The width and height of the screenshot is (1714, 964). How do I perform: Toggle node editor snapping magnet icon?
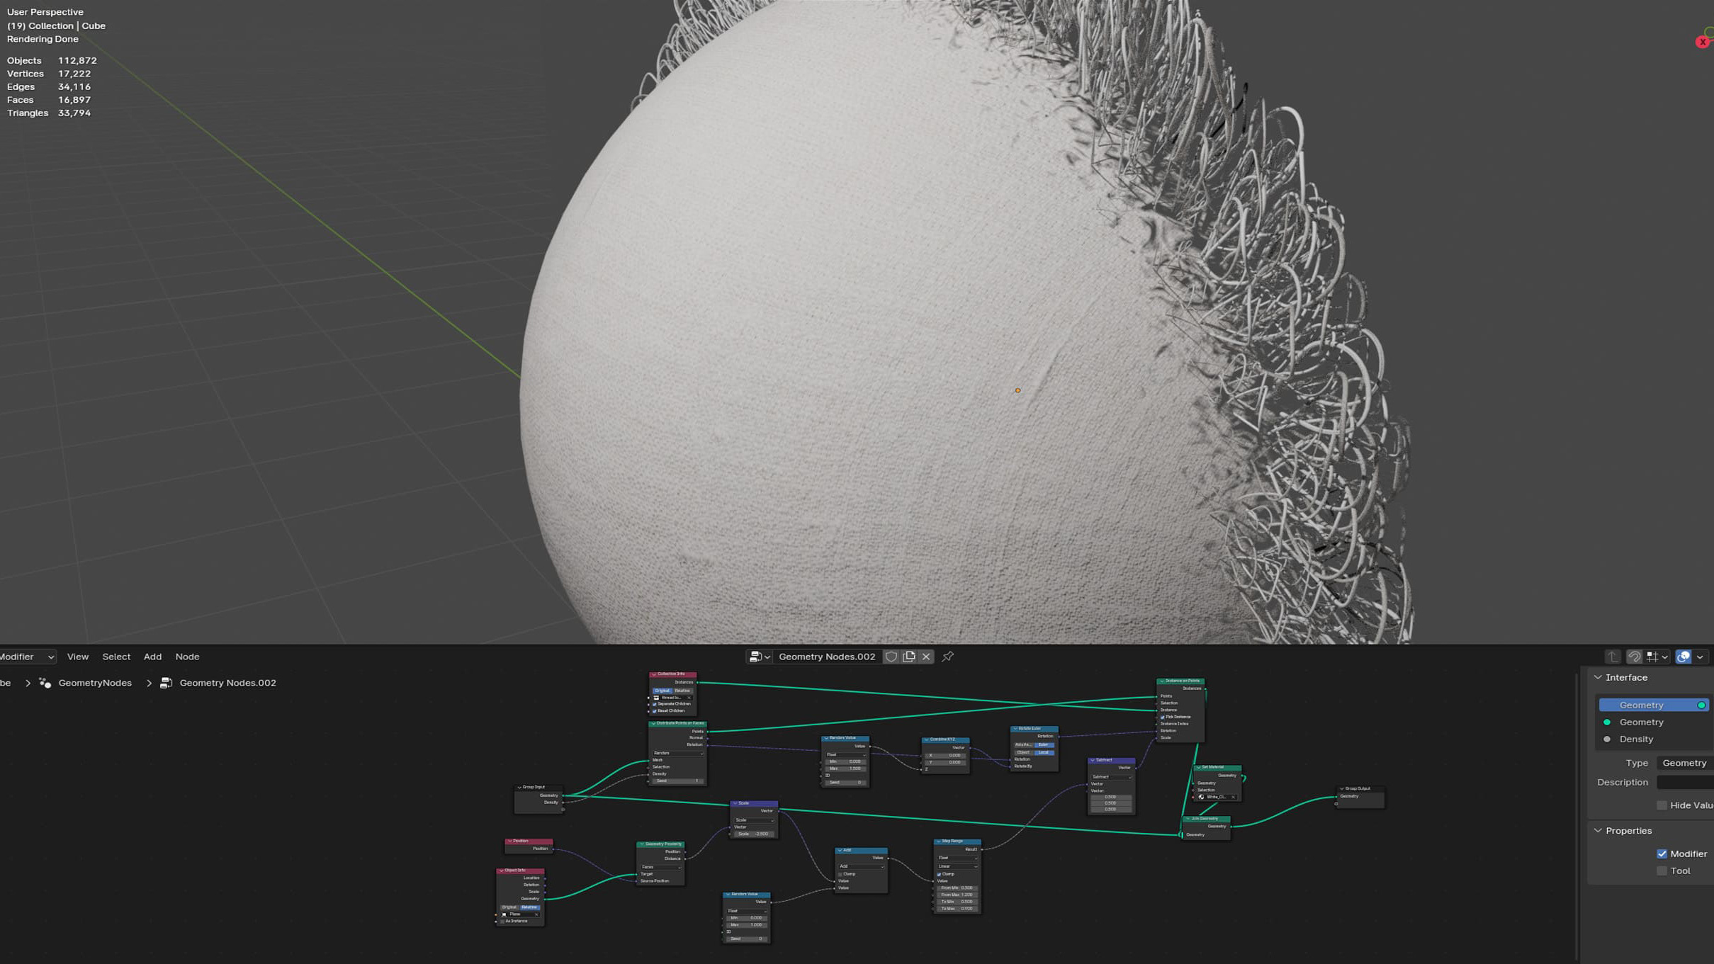click(1634, 657)
